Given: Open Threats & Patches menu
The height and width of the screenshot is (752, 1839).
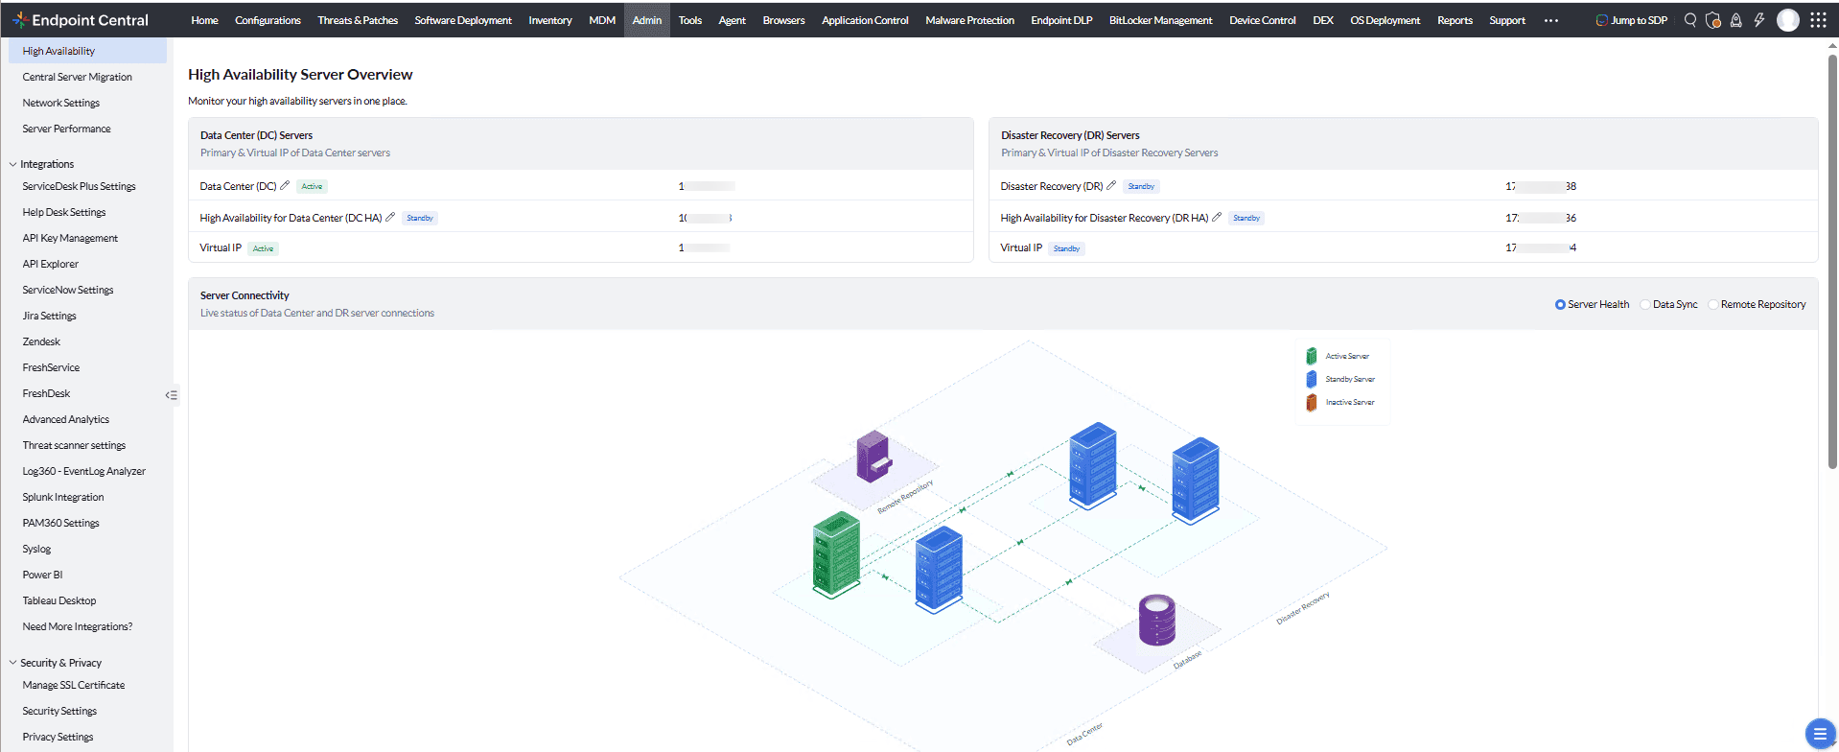Looking at the screenshot, I should point(358,20).
